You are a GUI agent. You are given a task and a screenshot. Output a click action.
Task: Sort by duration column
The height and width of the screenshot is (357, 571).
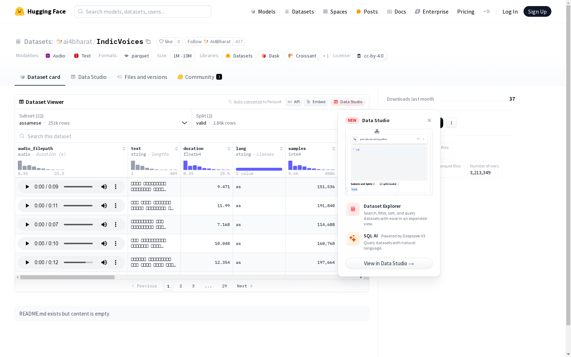coord(229,149)
